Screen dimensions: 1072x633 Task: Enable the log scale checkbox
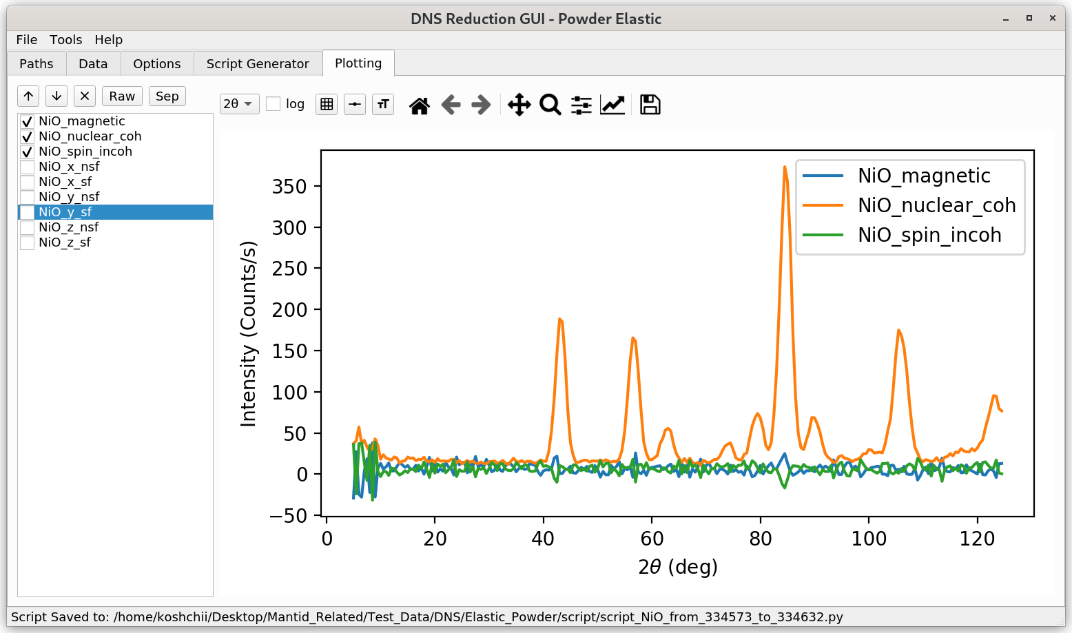click(x=274, y=104)
